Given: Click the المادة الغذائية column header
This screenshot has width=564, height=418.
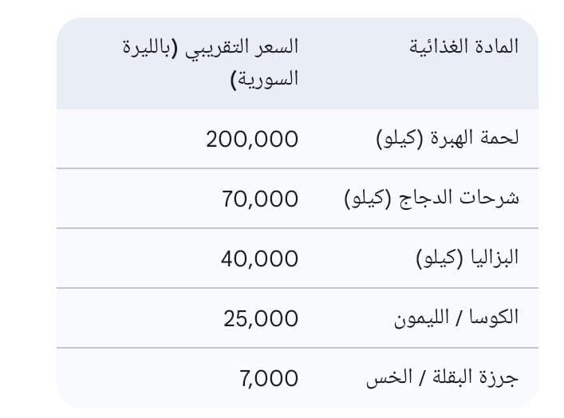Looking at the screenshot, I should (463, 46).
